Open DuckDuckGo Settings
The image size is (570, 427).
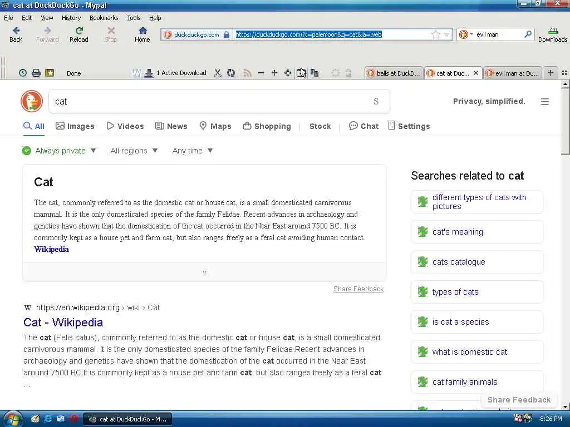click(409, 126)
